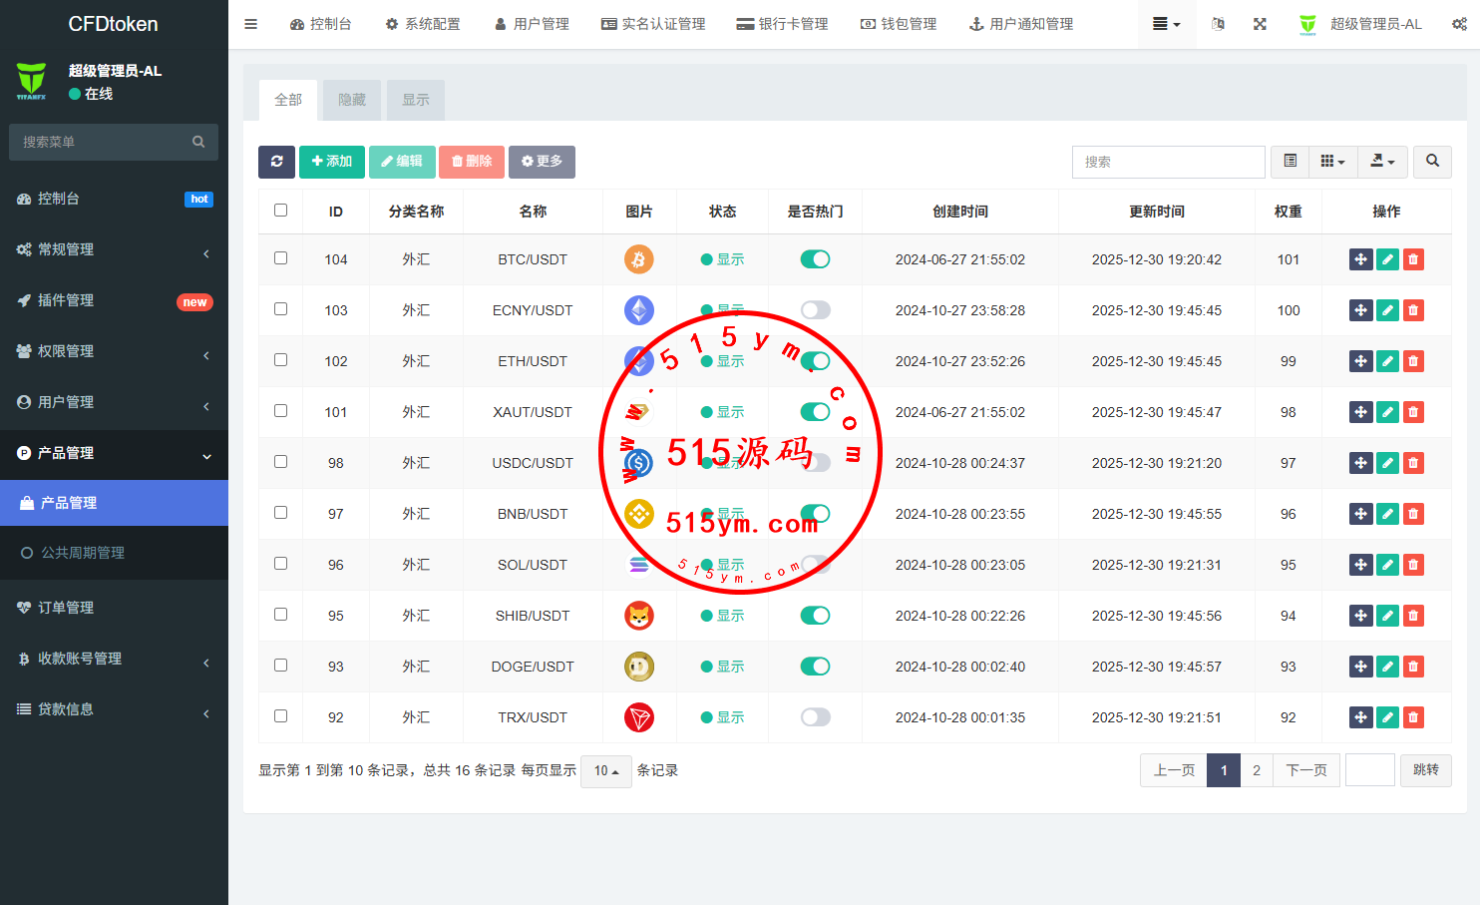The image size is (1480, 905).
Task: Select the checkbox for row ID 95
Action: [x=280, y=615]
